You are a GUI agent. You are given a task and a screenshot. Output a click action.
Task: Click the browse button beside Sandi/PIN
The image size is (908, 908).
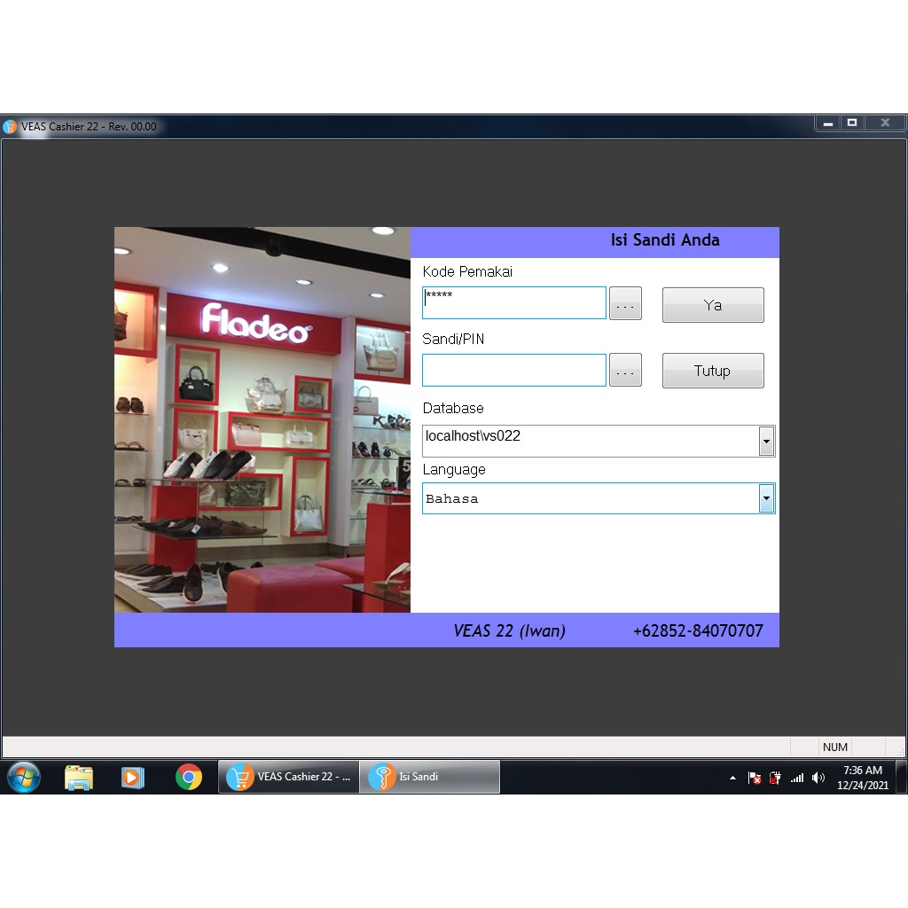(625, 370)
